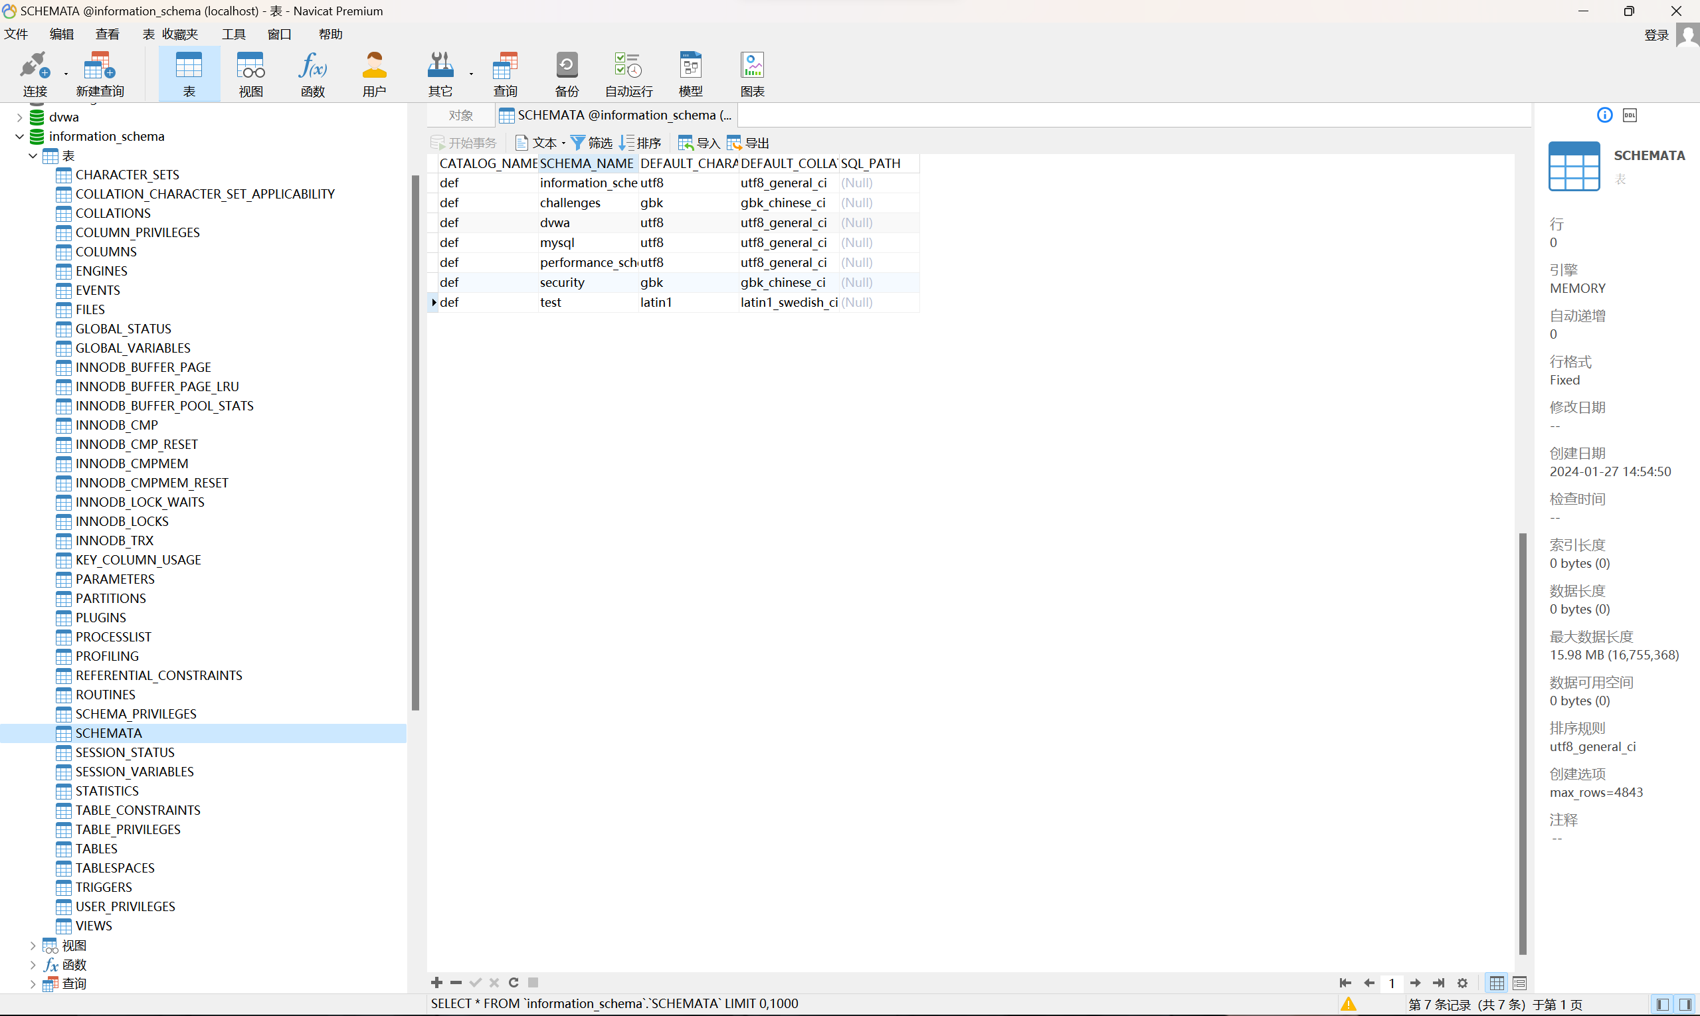
Task: Click the table tree vertical scrollbar
Action: (415, 442)
